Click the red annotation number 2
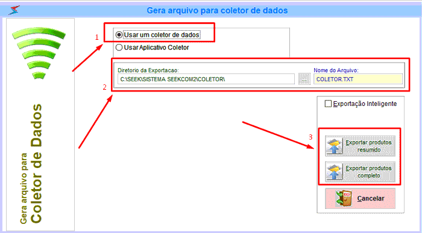The width and height of the screenshot is (422, 233). [104, 87]
